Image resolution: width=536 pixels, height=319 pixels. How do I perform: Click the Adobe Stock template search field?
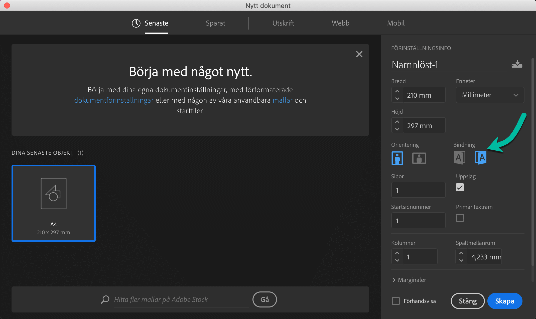click(x=181, y=299)
